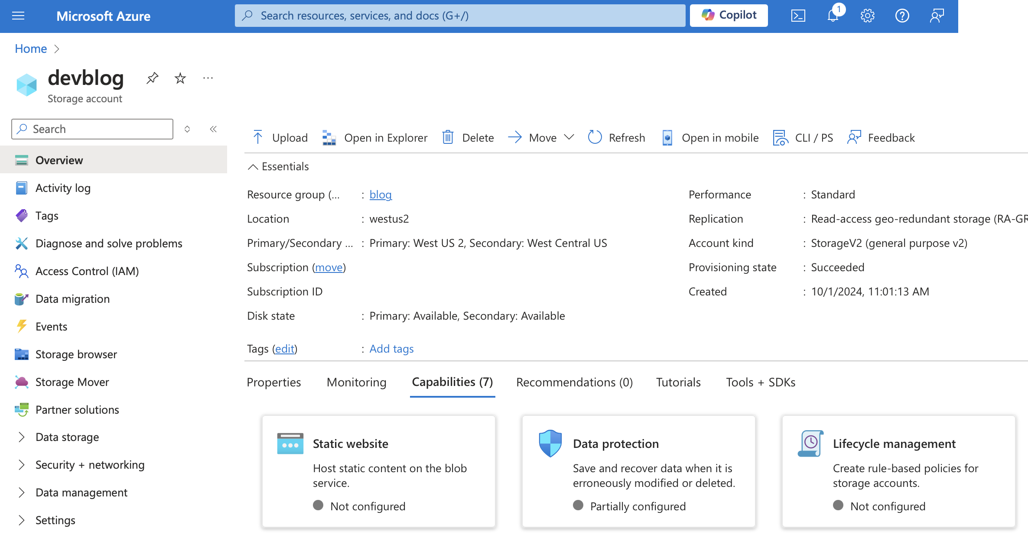Open the hamburger portal menu

(x=18, y=16)
